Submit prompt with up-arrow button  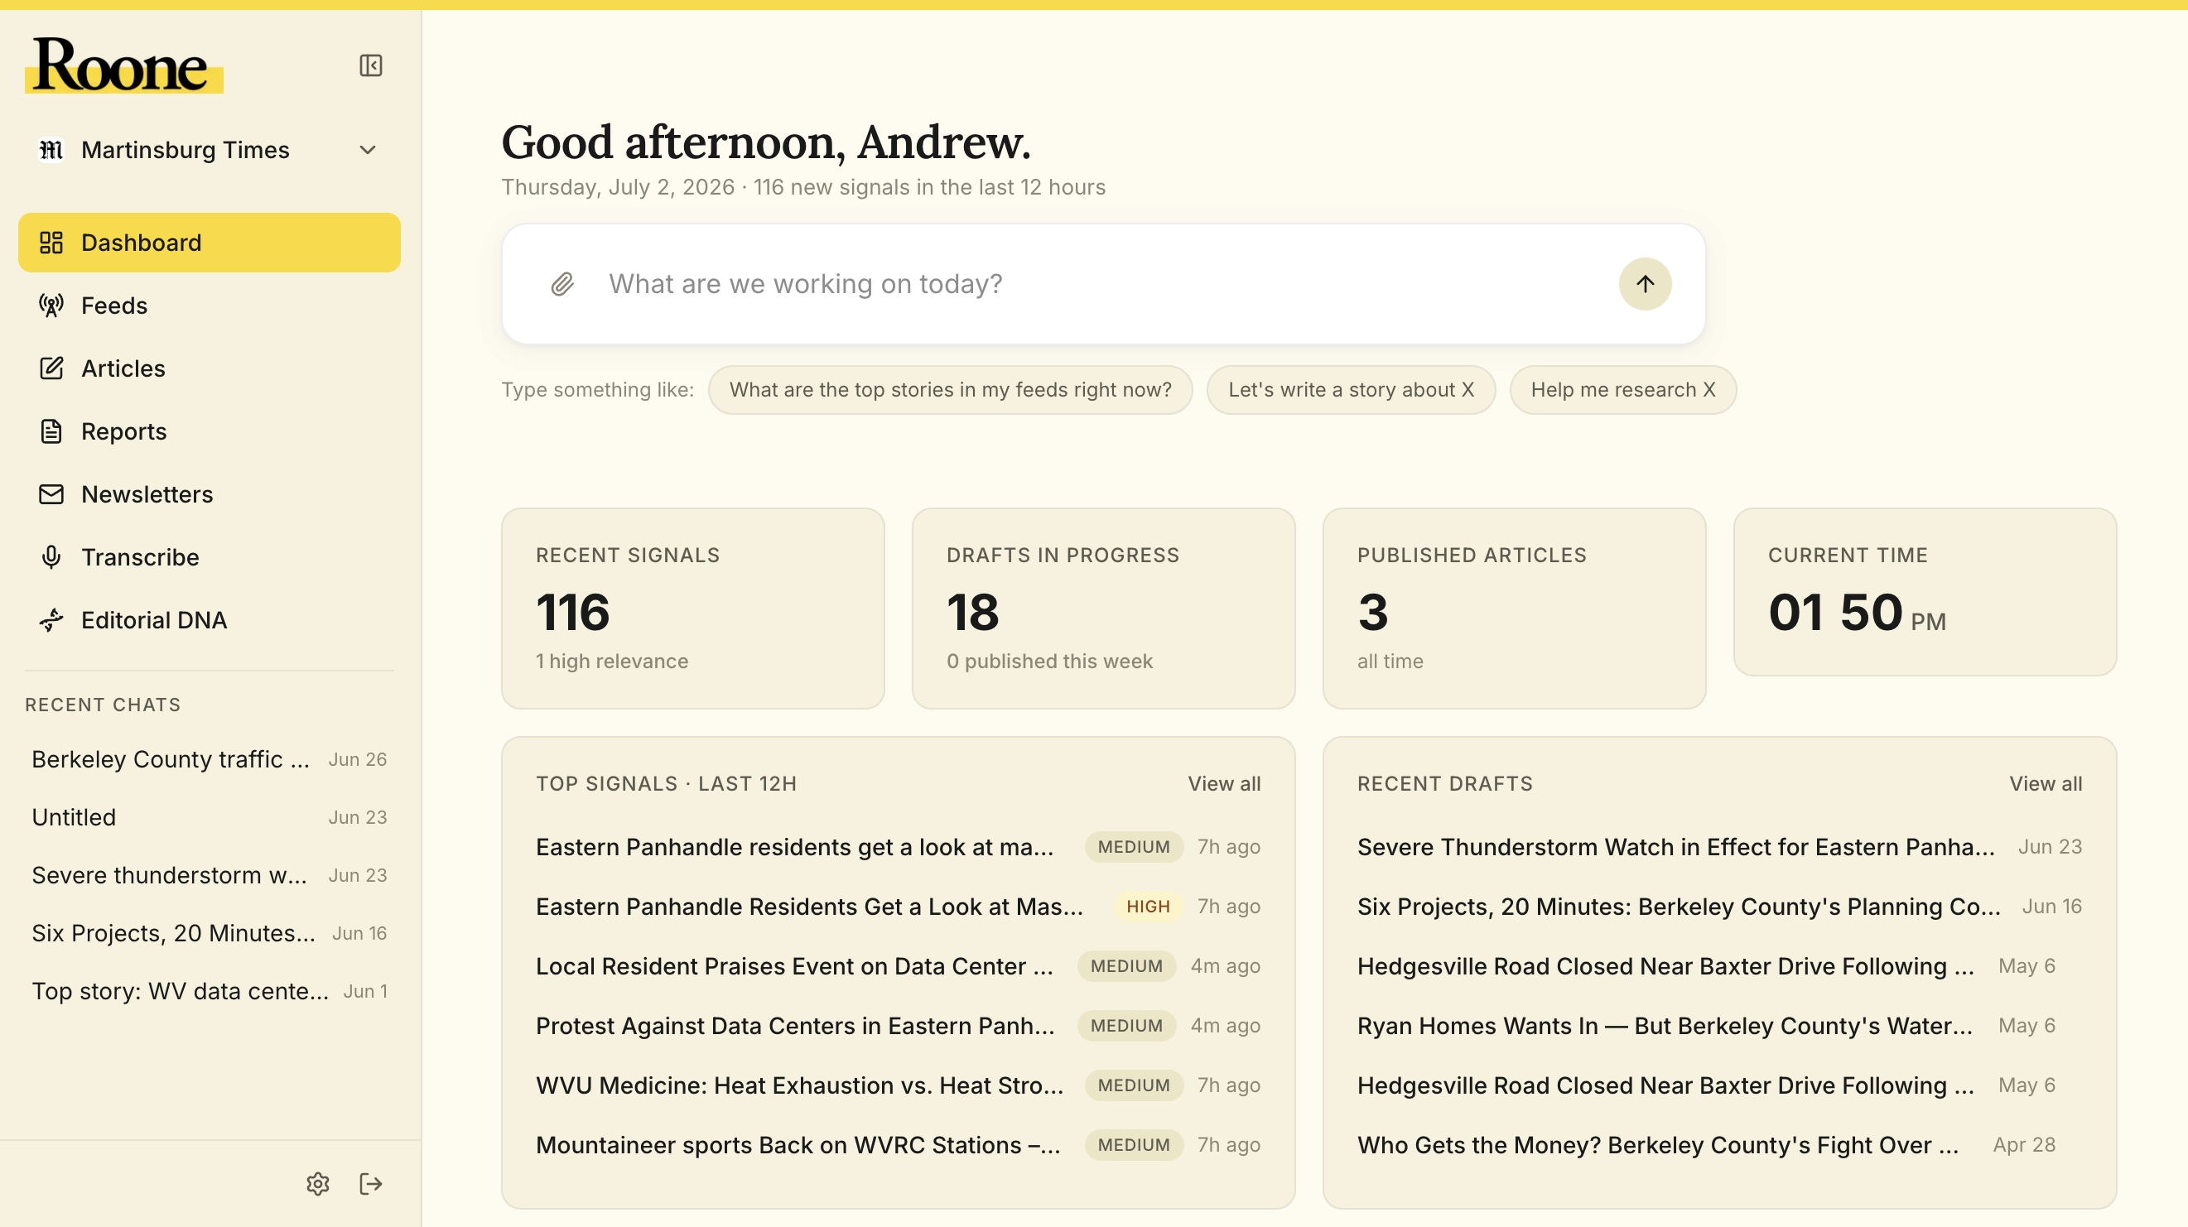pyautogui.click(x=1645, y=284)
